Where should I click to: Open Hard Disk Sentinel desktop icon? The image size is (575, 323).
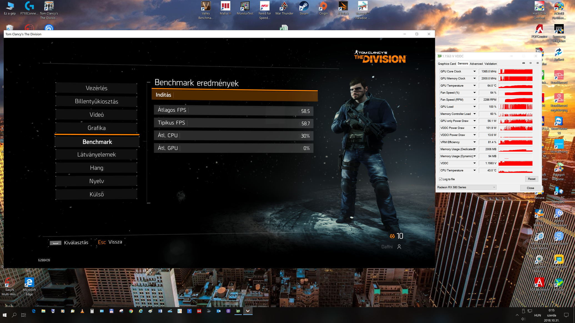click(x=539, y=10)
